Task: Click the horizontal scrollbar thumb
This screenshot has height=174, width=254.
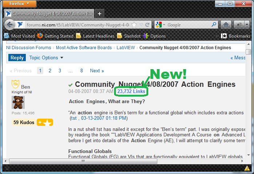Action: click(x=83, y=161)
